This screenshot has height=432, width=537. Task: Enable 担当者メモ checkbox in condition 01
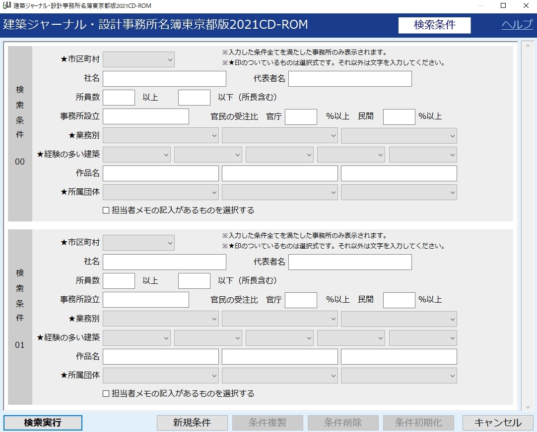(106, 393)
